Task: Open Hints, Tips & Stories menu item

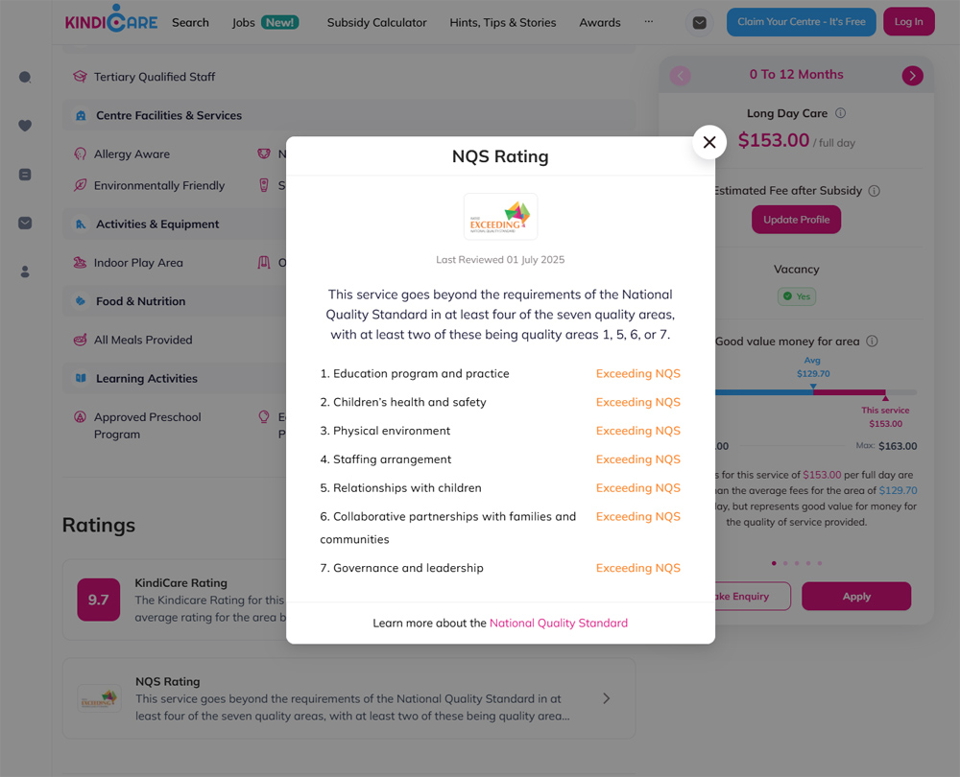Action: tap(502, 23)
